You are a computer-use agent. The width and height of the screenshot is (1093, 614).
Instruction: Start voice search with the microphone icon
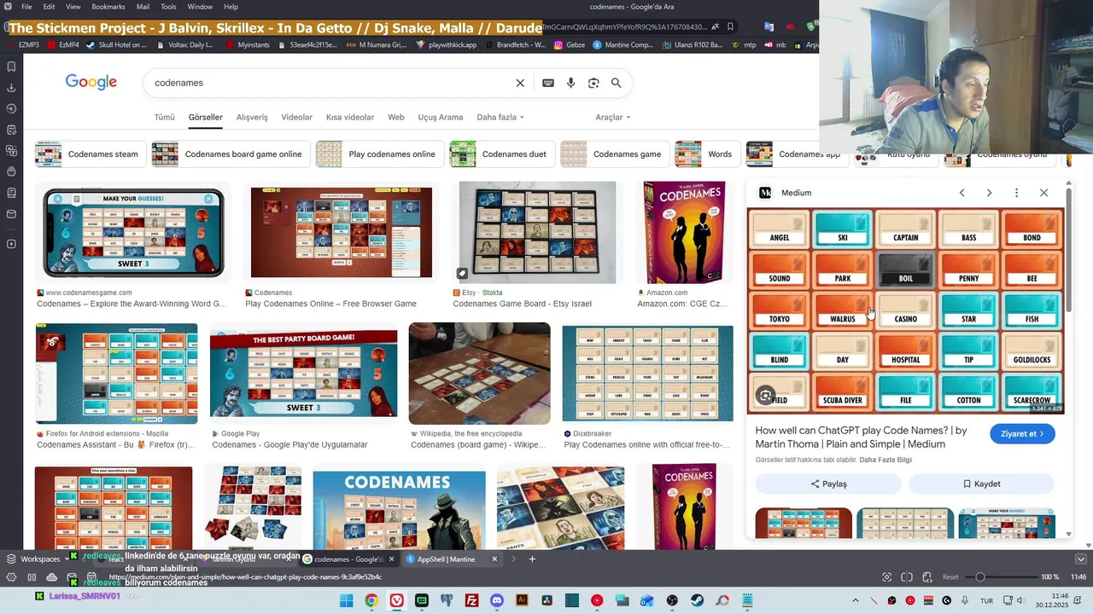pyautogui.click(x=571, y=83)
